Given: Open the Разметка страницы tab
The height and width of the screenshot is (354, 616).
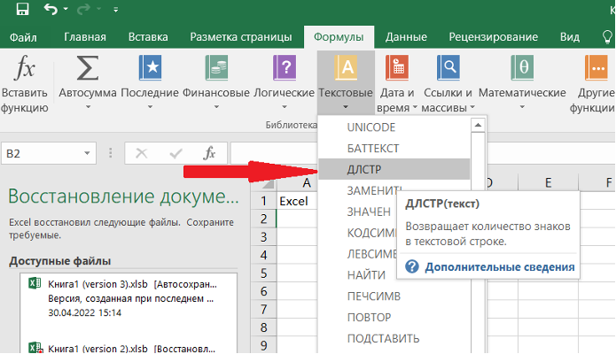Looking at the screenshot, I should [x=241, y=37].
